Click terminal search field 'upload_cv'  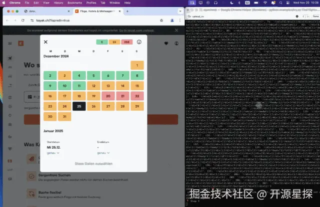tap(242, 16)
